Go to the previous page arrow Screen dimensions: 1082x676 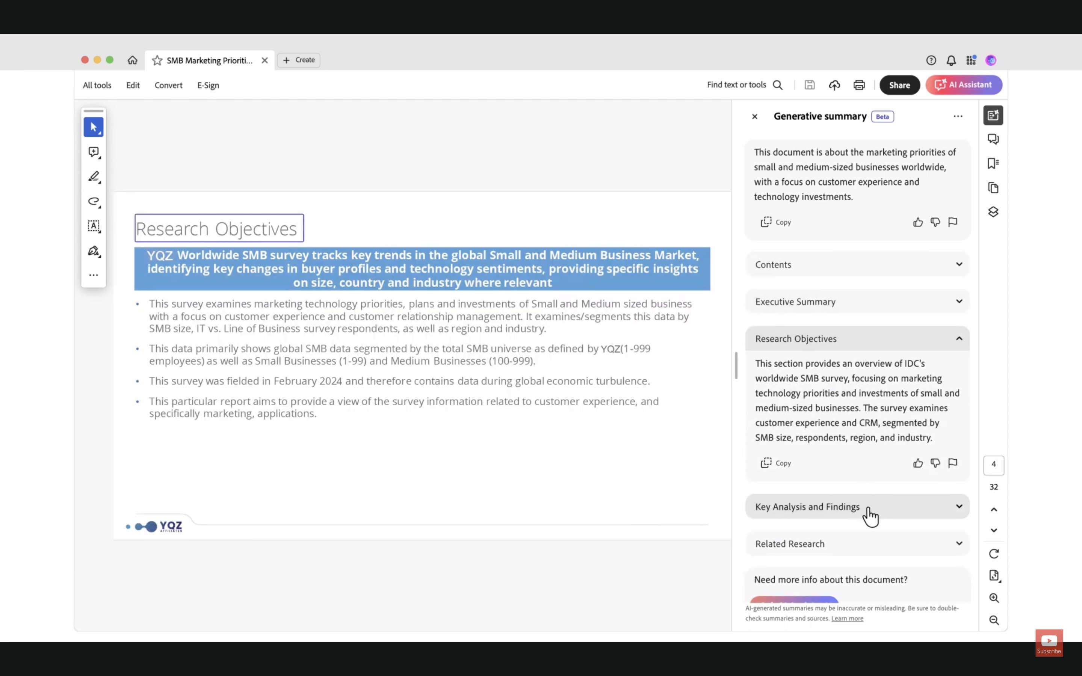click(993, 510)
